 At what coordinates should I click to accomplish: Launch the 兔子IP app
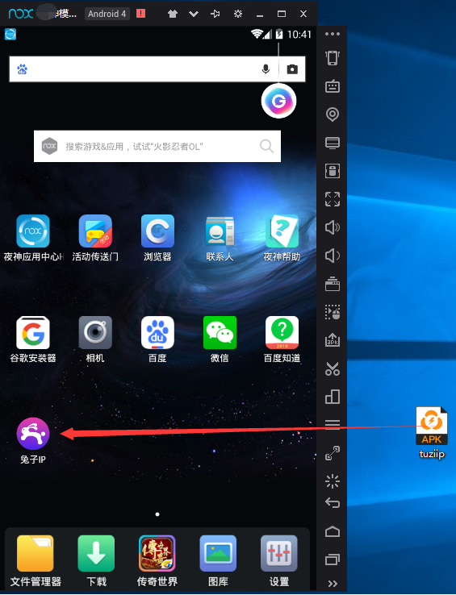[33, 434]
